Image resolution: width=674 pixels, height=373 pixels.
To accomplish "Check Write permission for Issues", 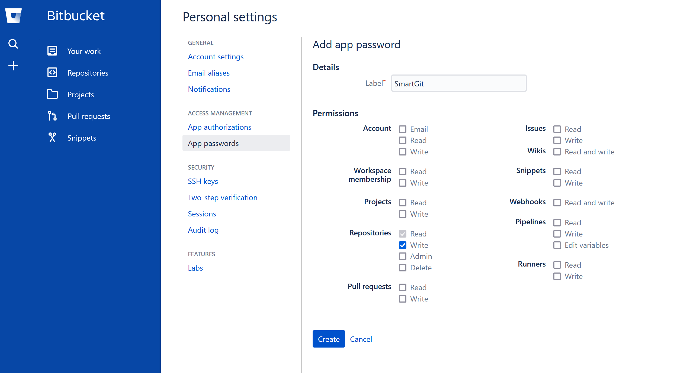I will tap(557, 140).
